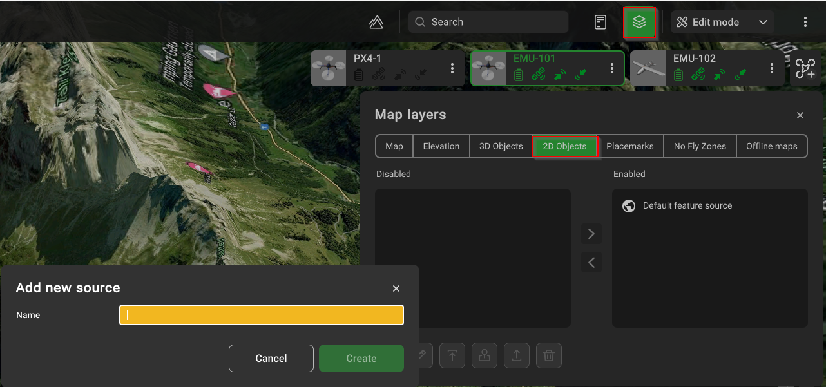Select Default feature source in Enabled list
The image size is (826, 387).
click(x=687, y=206)
